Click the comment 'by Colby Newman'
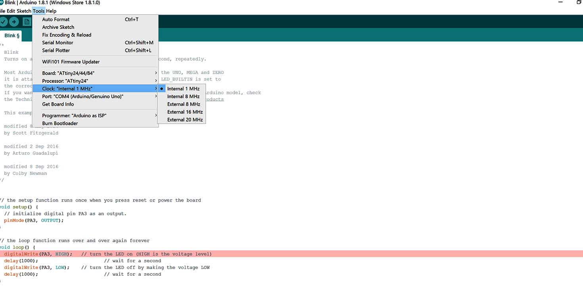This screenshot has height=307, width=583. point(25,174)
